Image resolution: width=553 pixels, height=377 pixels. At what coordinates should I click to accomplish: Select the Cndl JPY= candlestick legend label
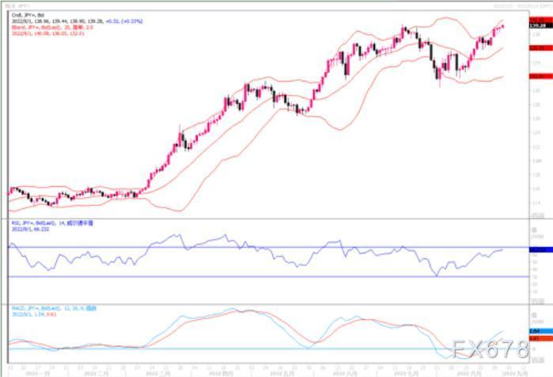click(28, 15)
